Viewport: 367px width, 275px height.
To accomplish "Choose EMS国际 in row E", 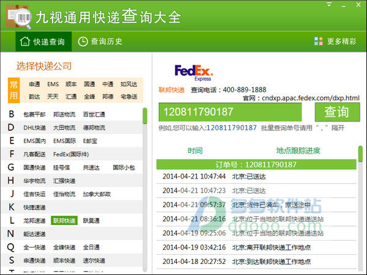I will pos(64,141).
